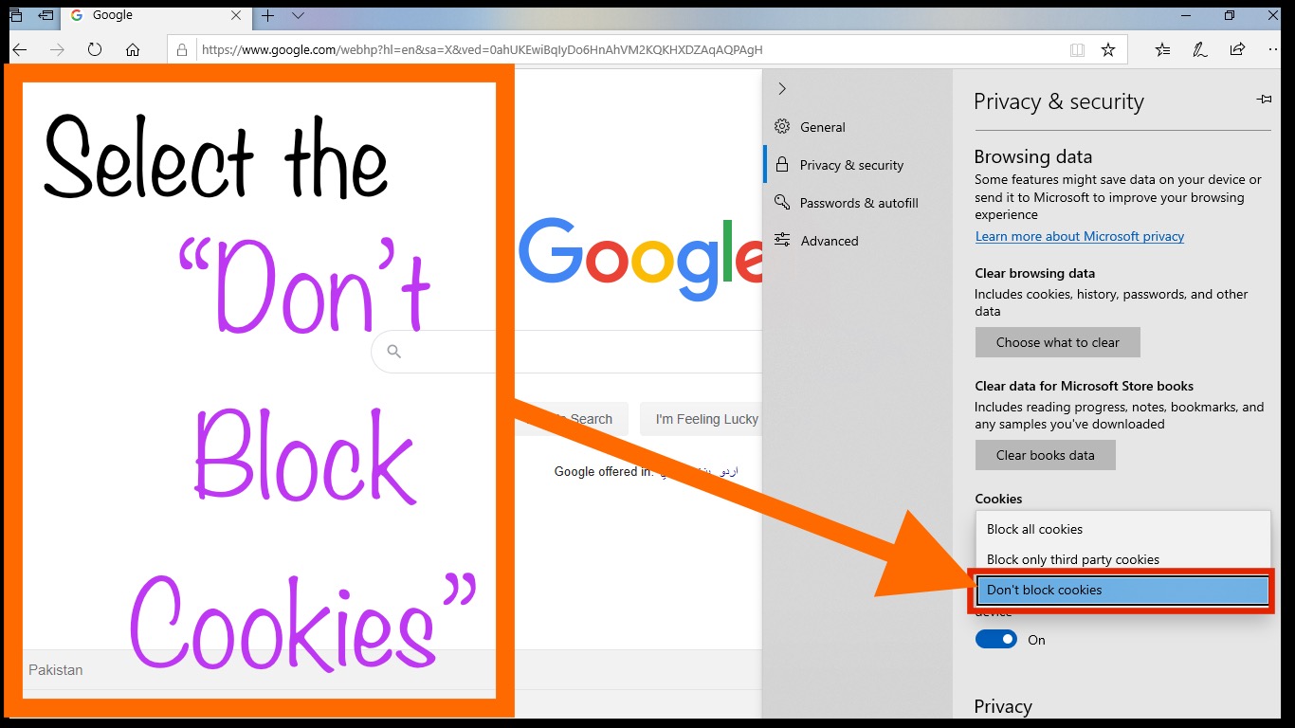The image size is (1295, 728).
Task: Go to the Home page icon
Action: point(133,49)
